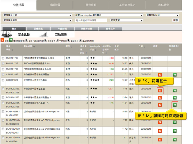
Task: Select the 累積表現 view tab
Action: [x=38, y=29]
